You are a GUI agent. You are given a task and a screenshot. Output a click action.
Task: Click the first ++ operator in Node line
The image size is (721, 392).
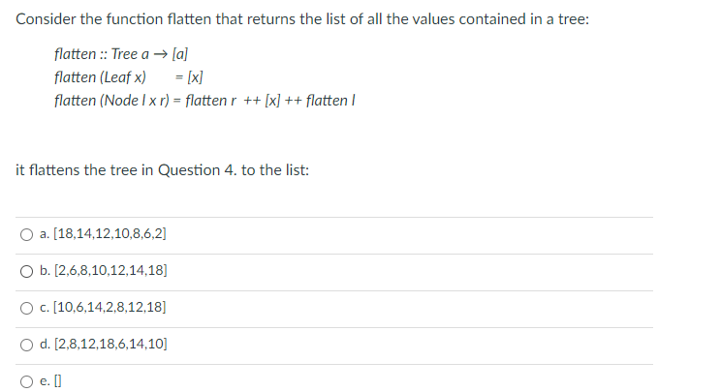(252, 101)
